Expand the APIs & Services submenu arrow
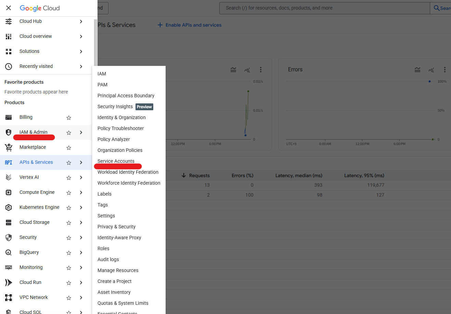The width and height of the screenshot is (451, 314). pos(81,162)
